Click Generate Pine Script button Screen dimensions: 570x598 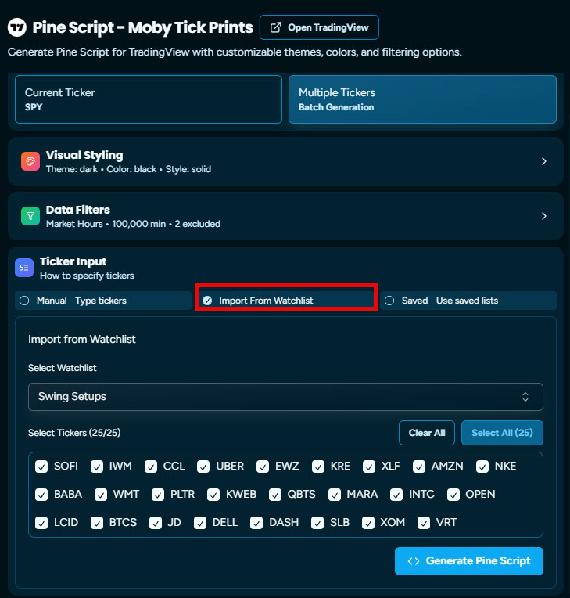point(469,561)
